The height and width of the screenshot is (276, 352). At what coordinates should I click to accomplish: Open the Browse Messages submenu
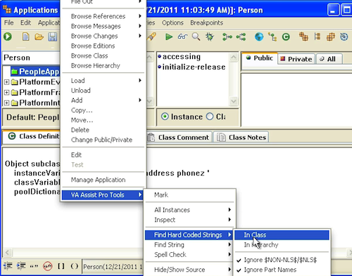[x=103, y=26]
